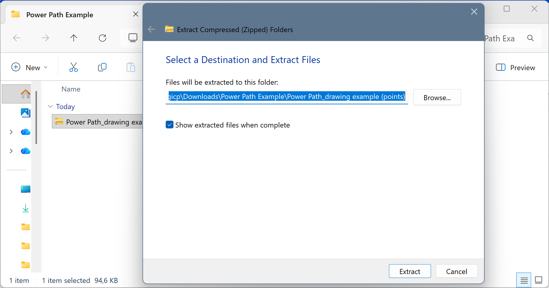This screenshot has width=549, height=288.
Task: Uncheck Show extracted files when complete
Action: click(170, 125)
